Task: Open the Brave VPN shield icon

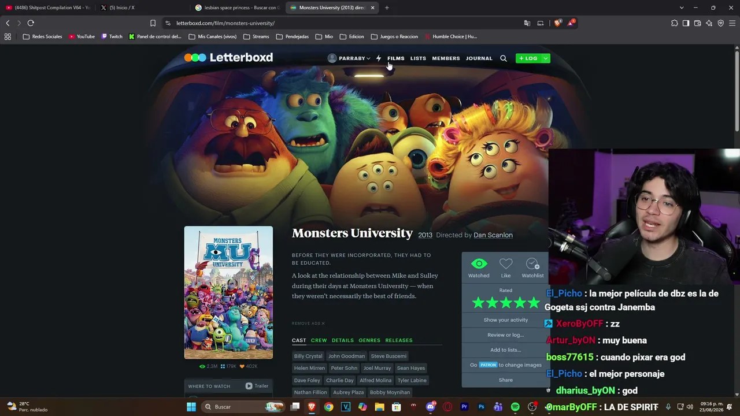Action: click(x=720, y=23)
